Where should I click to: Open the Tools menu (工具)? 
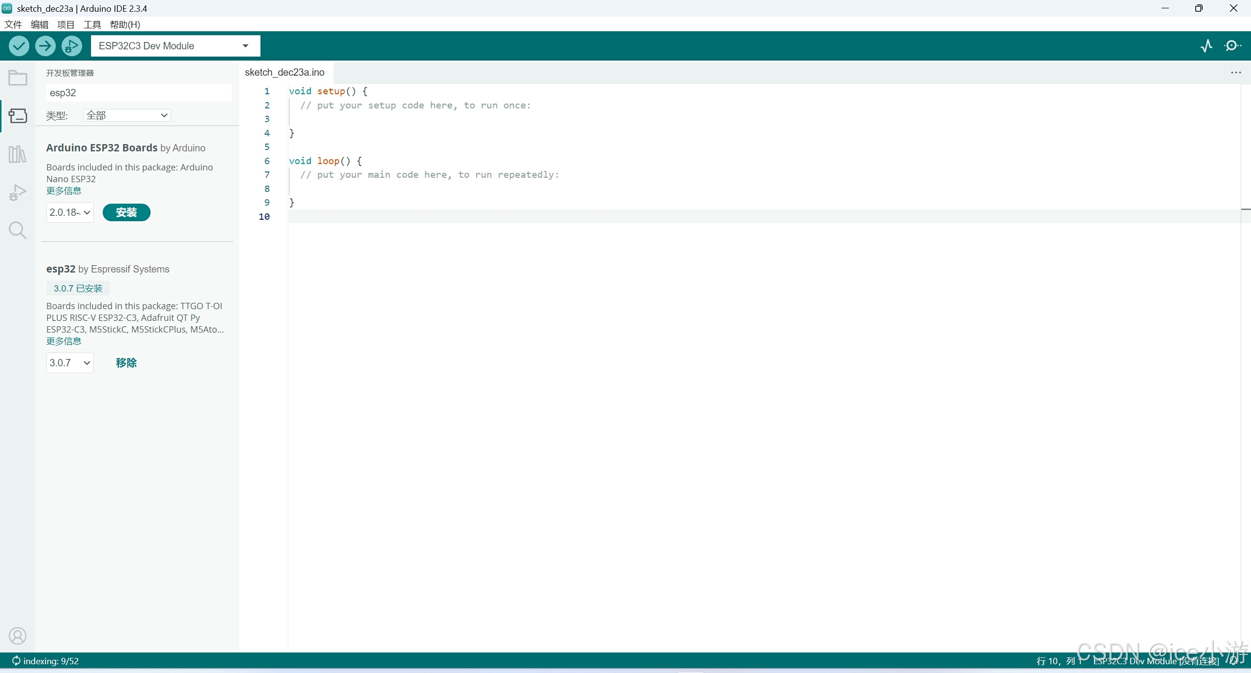[x=92, y=24]
